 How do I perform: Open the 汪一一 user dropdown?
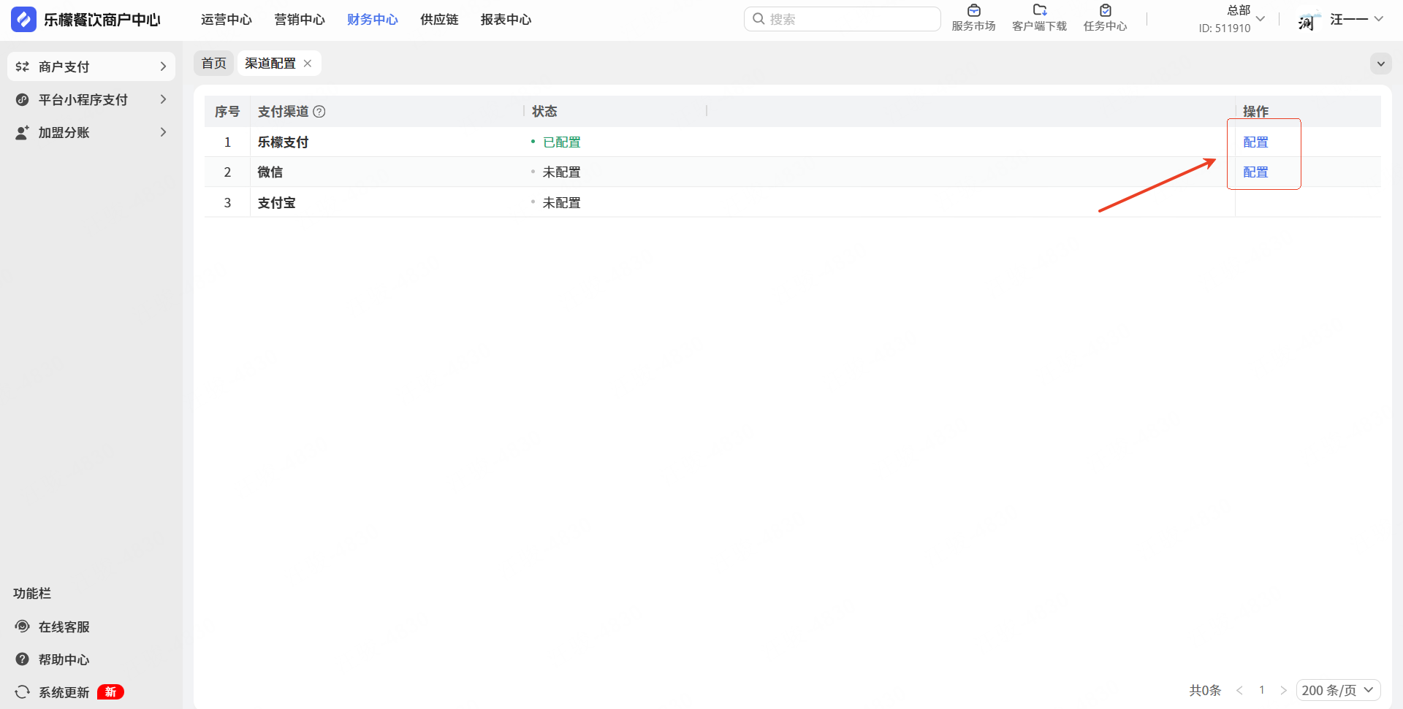(1378, 19)
